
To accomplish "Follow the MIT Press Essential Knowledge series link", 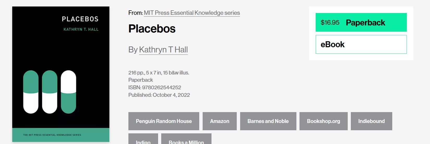I will (192, 13).
